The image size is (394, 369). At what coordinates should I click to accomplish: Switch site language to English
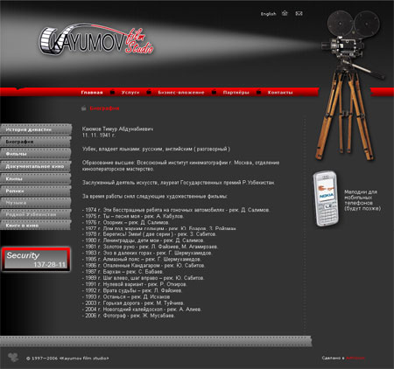[268, 14]
